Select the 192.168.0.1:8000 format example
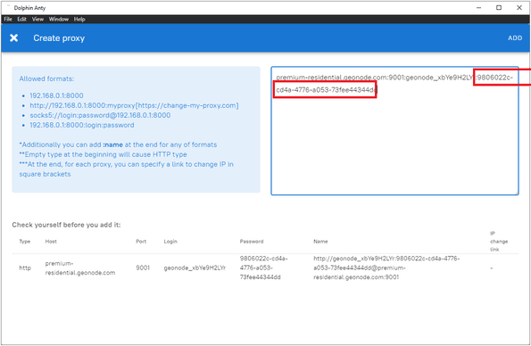Viewport: 531px width, 346px height. (x=56, y=95)
